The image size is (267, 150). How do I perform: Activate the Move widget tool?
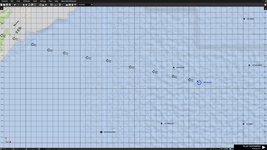click(x=26, y=5)
